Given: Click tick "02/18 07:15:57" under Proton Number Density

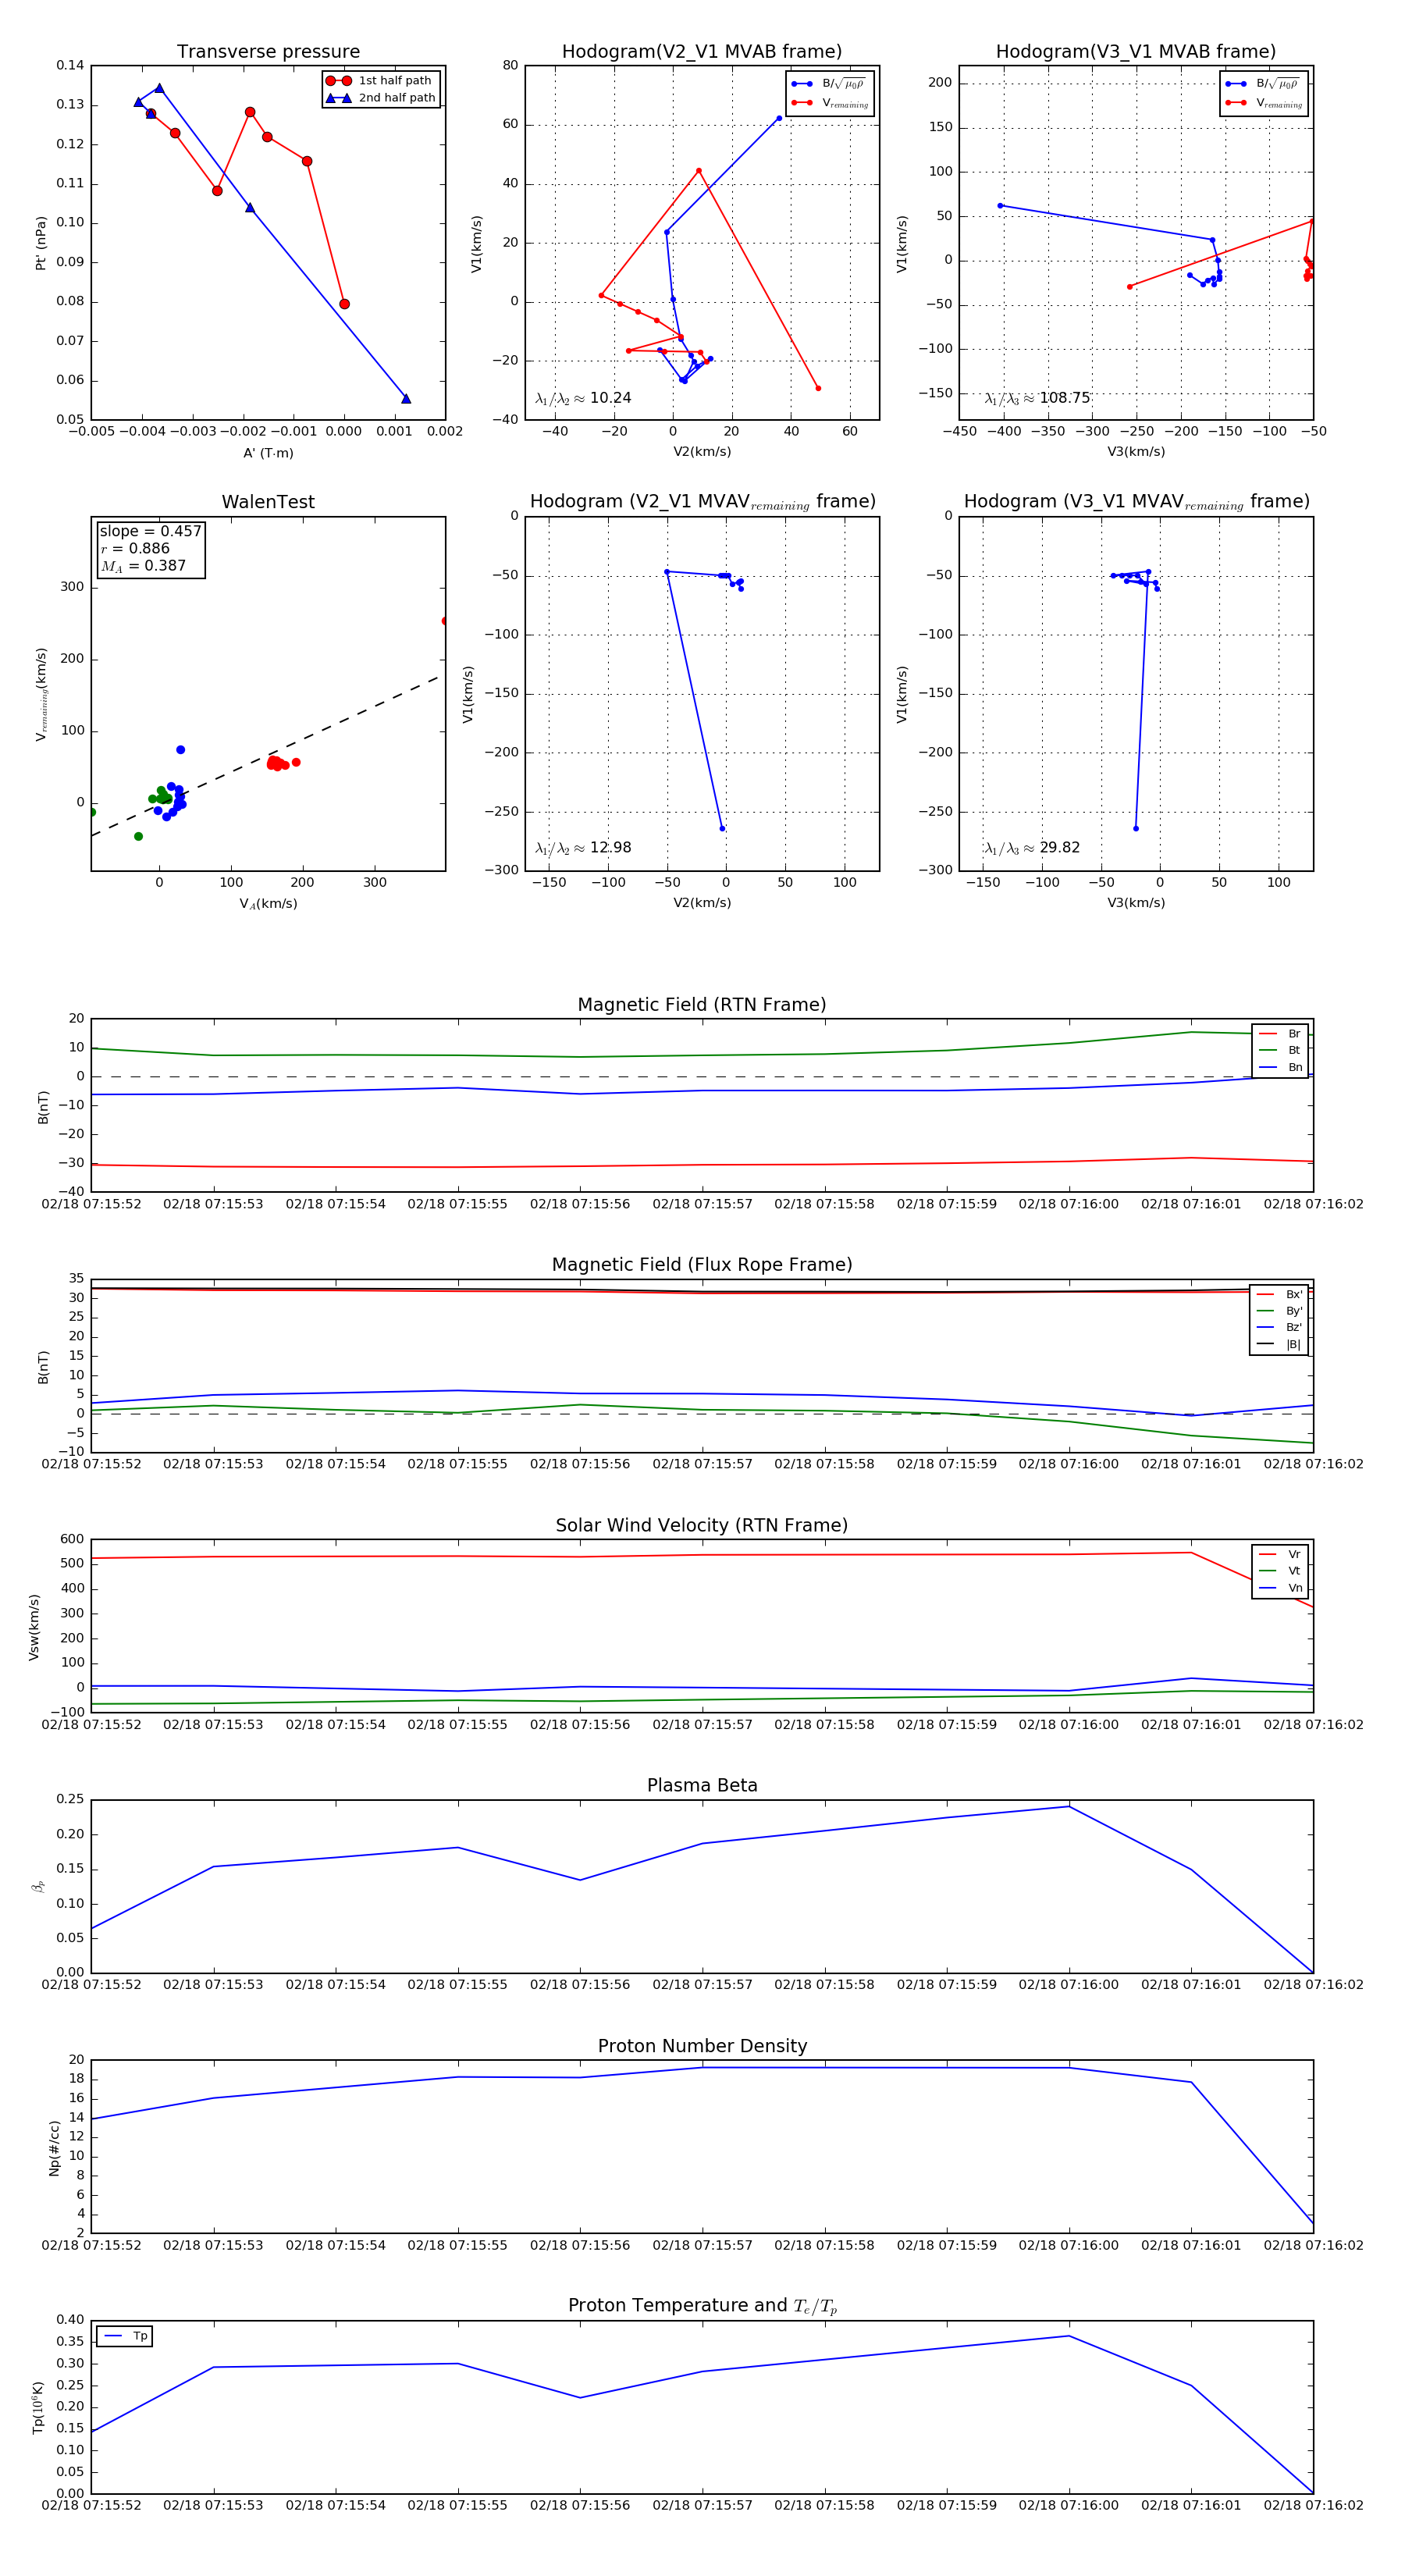Looking at the screenshot, I should click(702, 2244).
